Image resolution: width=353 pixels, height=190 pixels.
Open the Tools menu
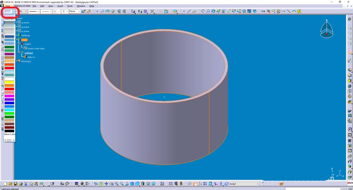coord(70,6)
